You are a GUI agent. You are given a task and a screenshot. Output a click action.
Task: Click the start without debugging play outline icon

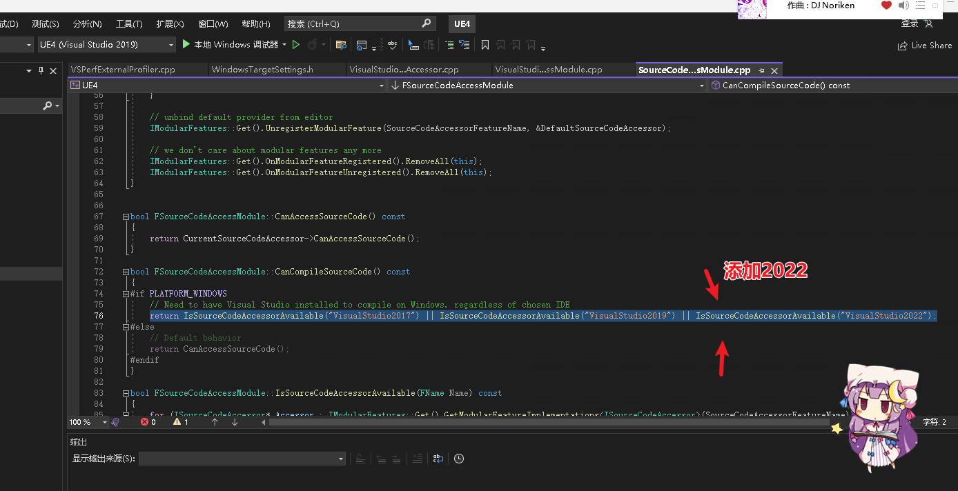coord(296,45)
